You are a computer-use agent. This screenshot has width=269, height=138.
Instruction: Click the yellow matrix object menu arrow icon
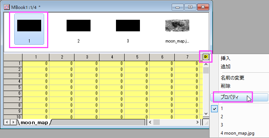coord(206,56)
